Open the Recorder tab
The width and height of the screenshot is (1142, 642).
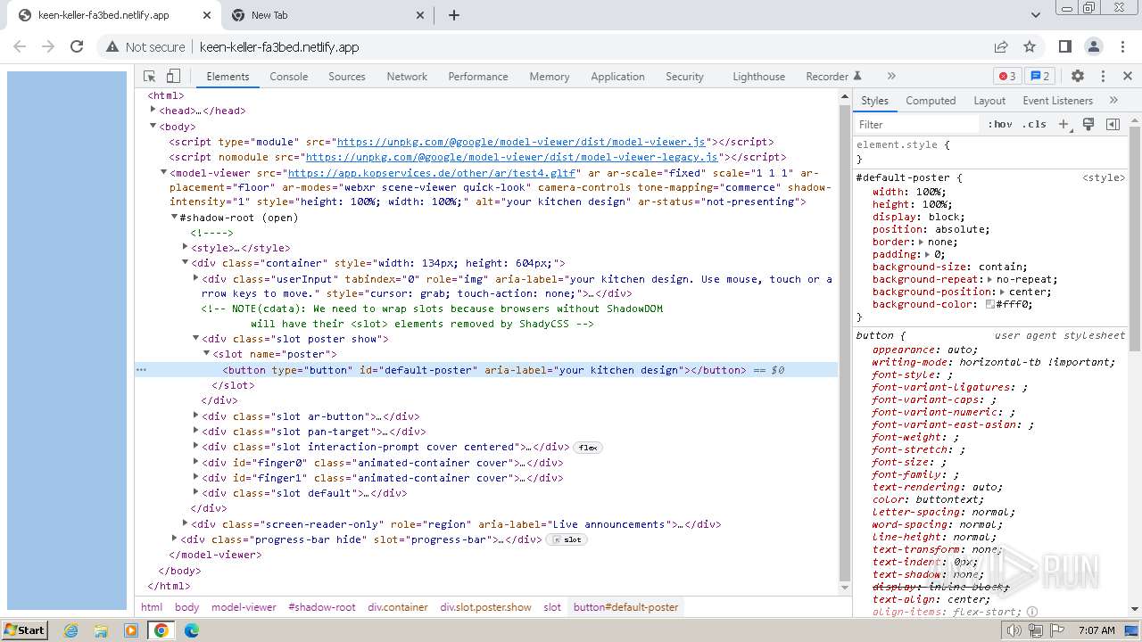(833, 77)
